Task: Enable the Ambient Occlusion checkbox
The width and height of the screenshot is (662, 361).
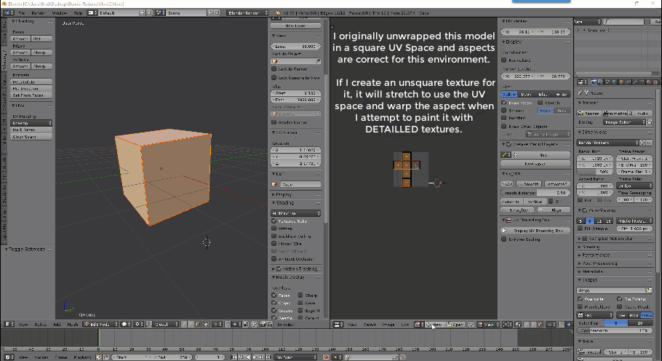Action: (274, 258)
